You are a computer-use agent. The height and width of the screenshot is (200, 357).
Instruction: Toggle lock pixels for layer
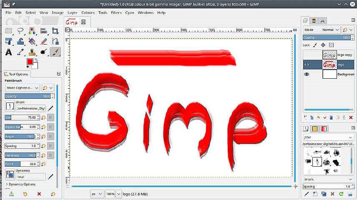(x=315, y=45)
